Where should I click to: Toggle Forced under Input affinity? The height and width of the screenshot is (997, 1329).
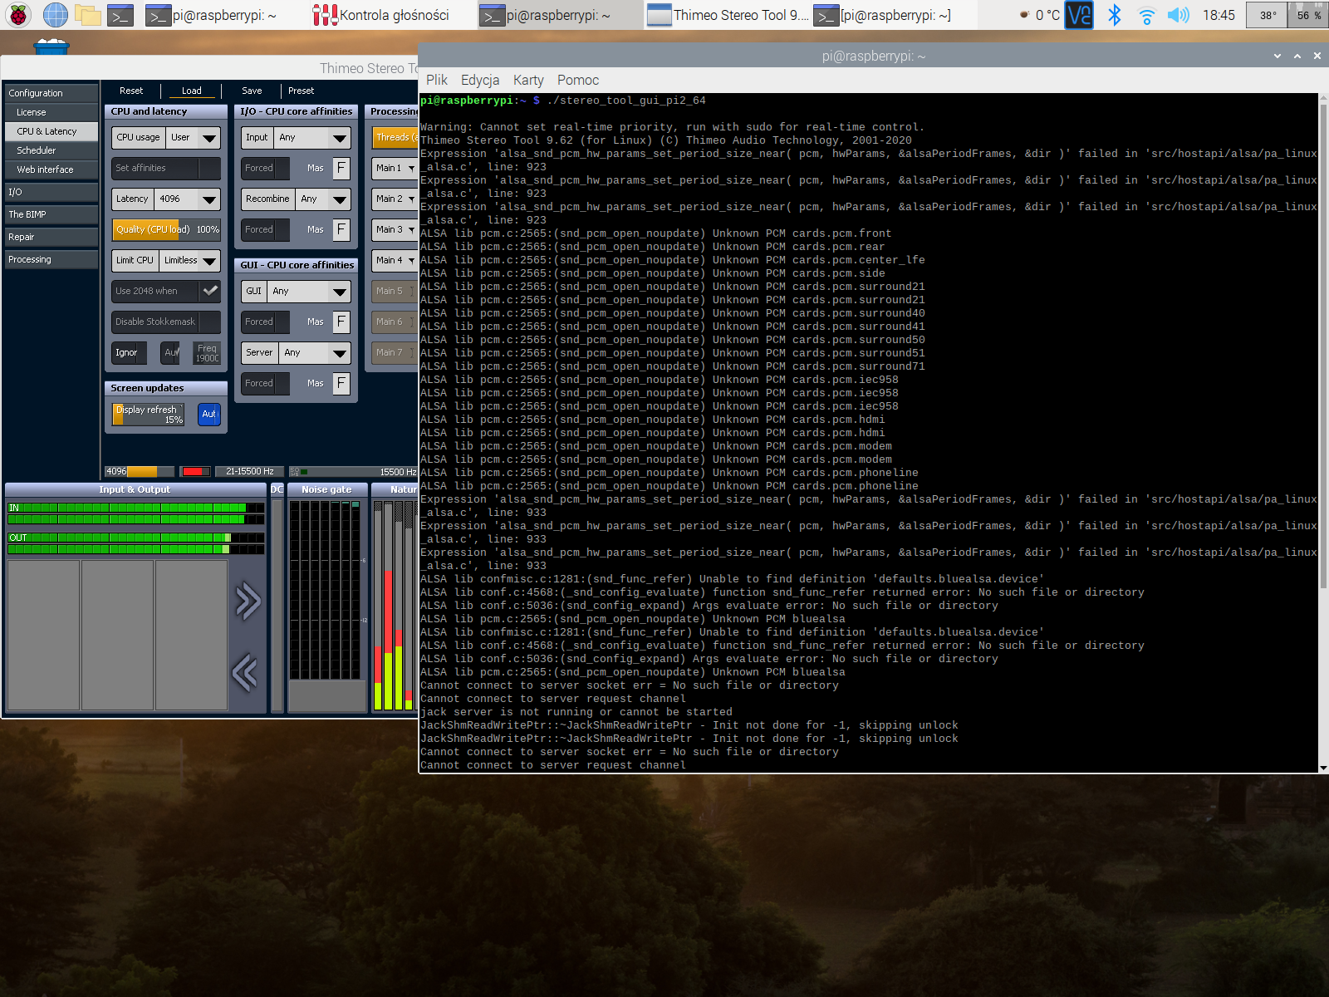(266, 168)
